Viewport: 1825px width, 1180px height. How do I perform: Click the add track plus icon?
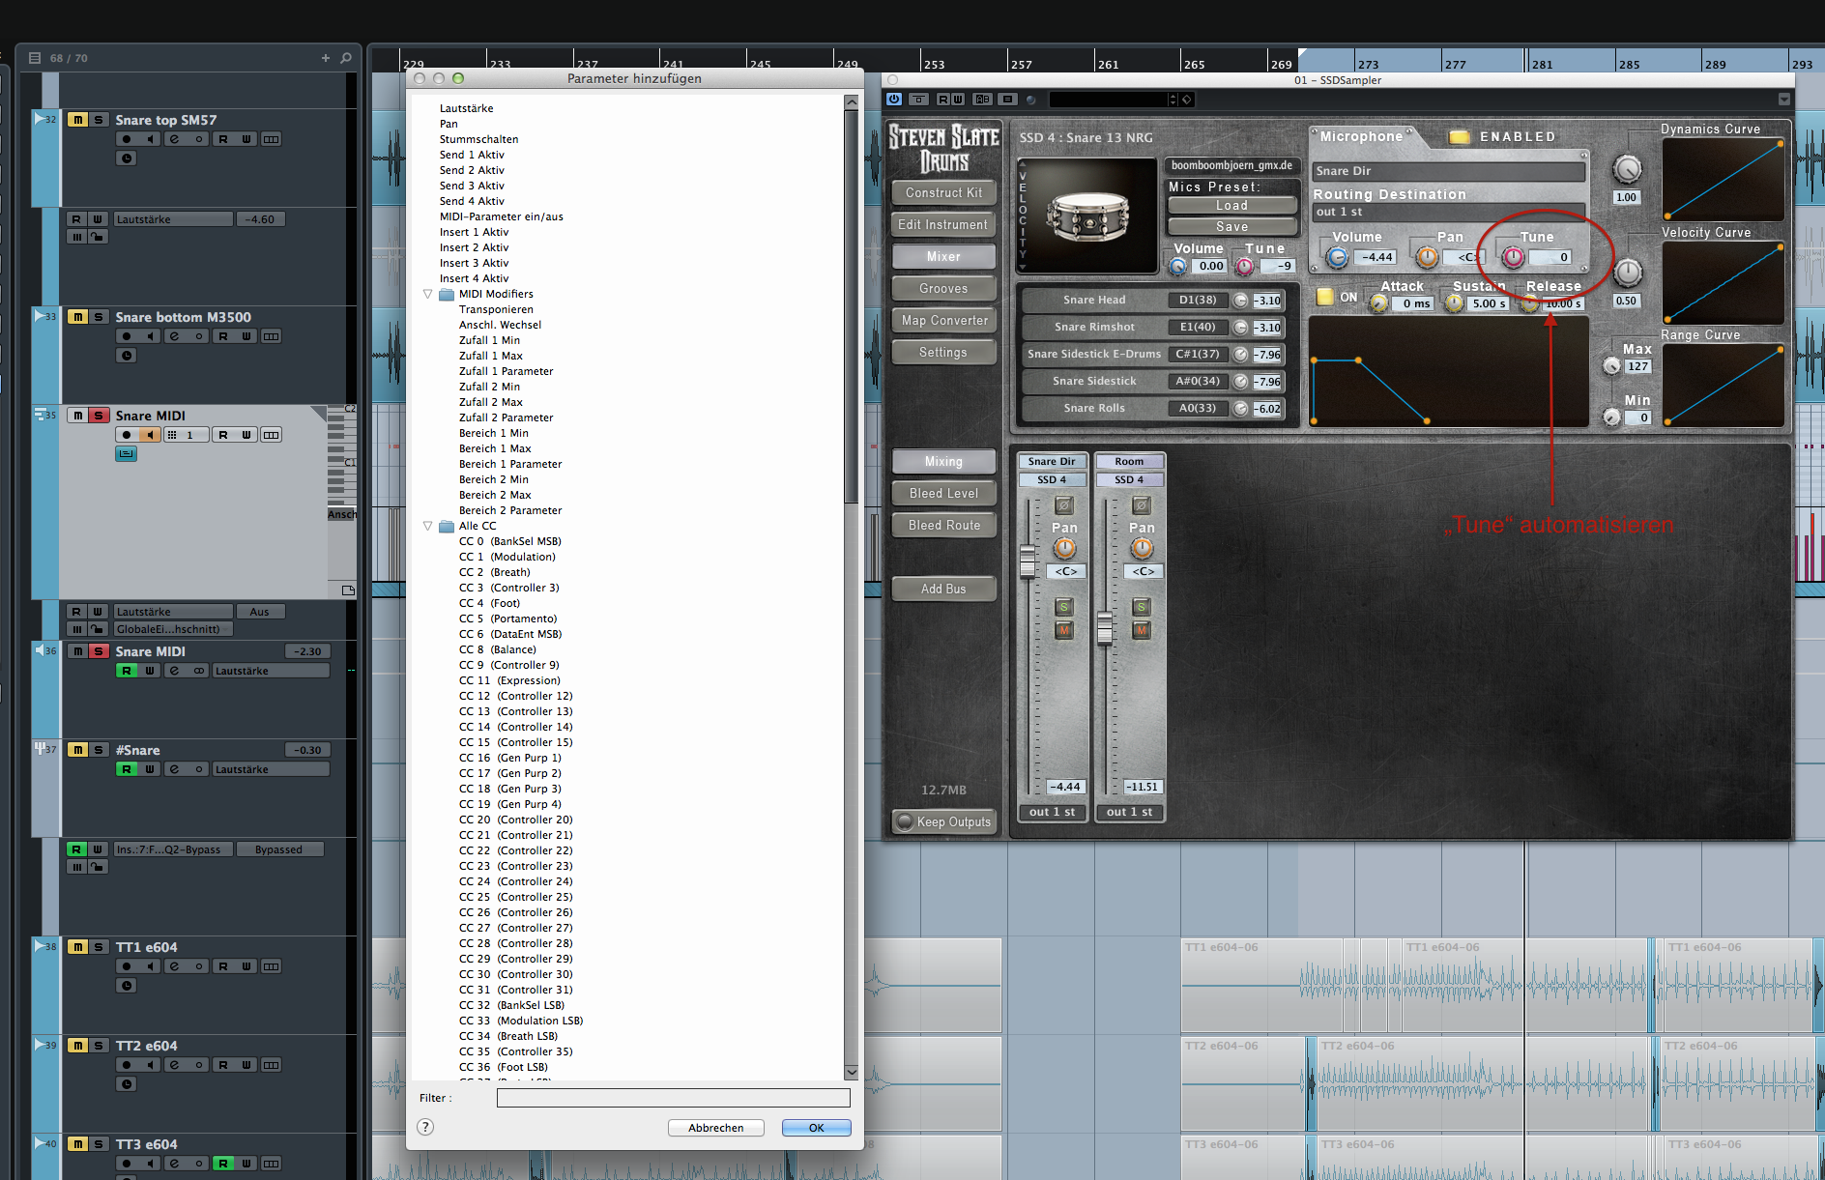click(x=326, y=58)
